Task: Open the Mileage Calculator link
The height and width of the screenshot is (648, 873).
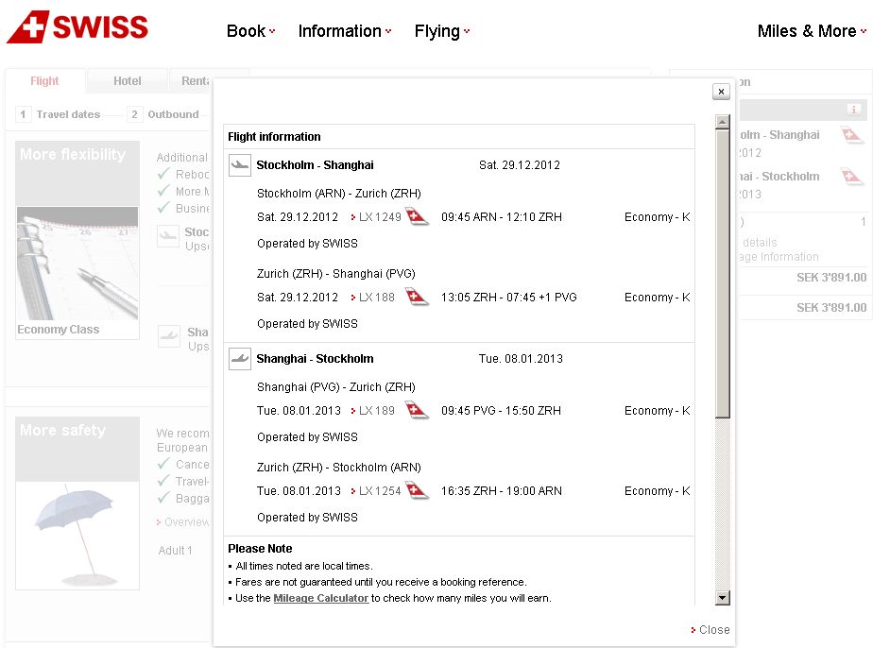Action: [320, 598]
